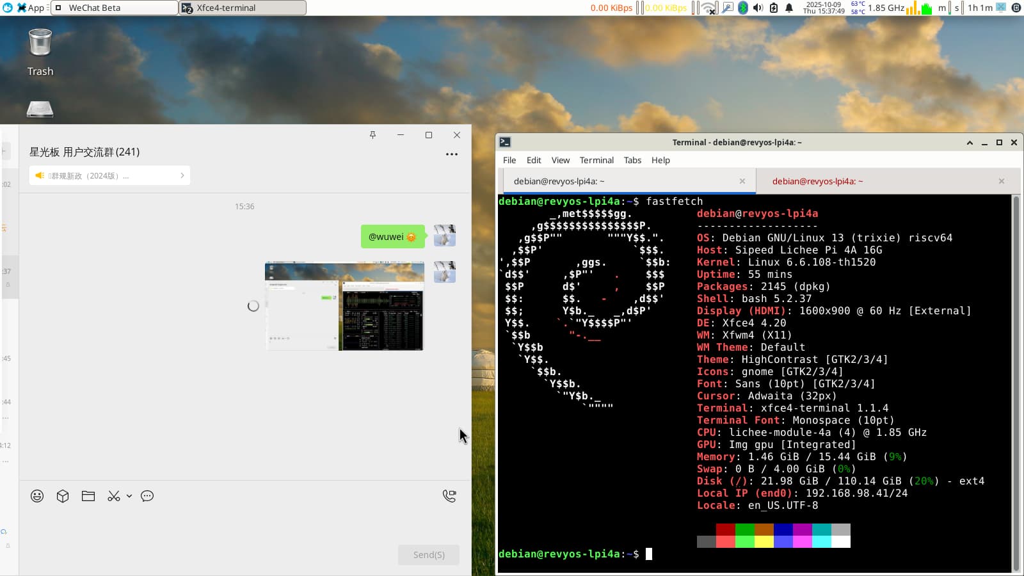Click the volume speaker icon in system tray
The width and height of the screenshot is (1024, 576).
pyautogui.click(x=758, y=8)
